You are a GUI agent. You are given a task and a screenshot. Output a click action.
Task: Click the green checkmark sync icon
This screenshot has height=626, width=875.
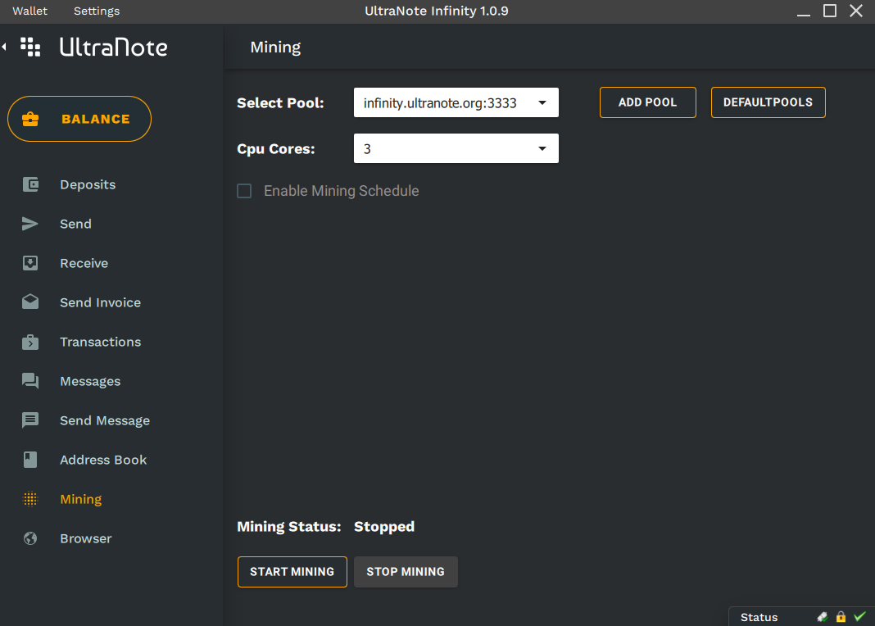(859, 616)
